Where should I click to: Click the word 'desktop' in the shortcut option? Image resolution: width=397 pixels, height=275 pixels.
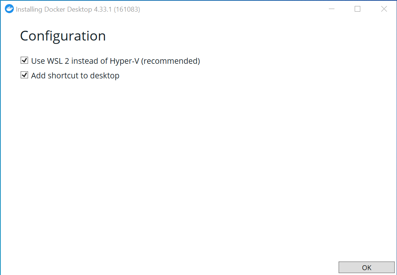point(104,75)
